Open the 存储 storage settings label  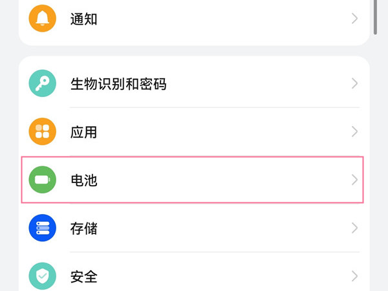(83, 228)
